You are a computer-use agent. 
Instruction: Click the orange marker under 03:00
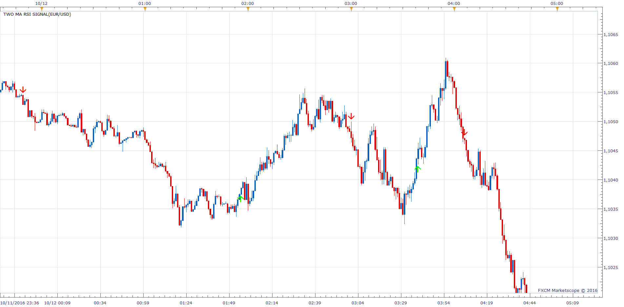pyautogui.click(x=351, y=9)
